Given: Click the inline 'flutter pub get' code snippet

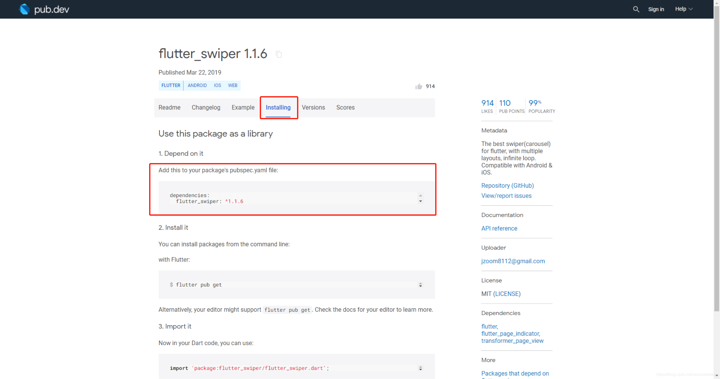Looking at the screenshot, I should (287, 310).
